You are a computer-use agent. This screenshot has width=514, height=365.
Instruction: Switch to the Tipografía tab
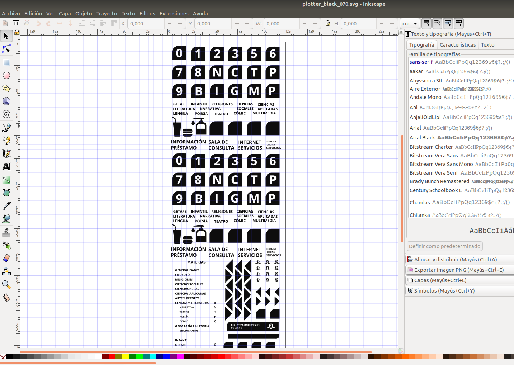pos(422,45)
